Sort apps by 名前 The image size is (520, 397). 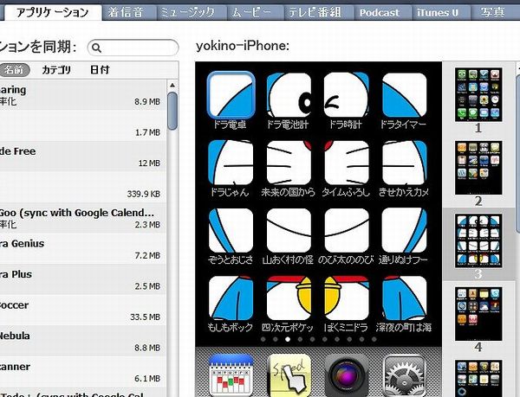pyautogui.click(x=14, y=70)
